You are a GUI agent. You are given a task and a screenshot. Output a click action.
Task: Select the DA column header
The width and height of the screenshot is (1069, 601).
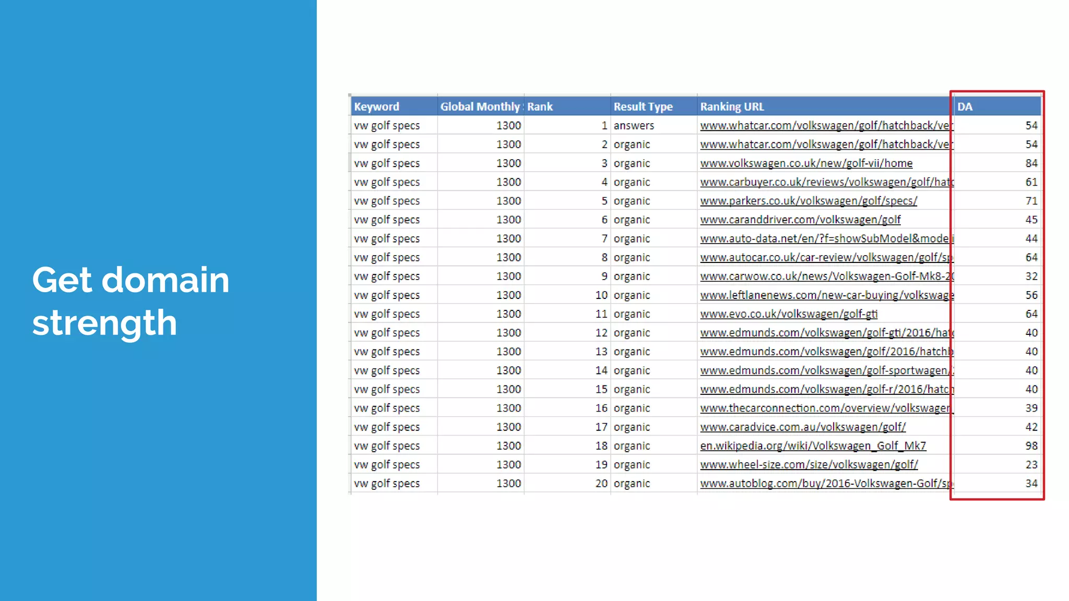tap(997, 106)
